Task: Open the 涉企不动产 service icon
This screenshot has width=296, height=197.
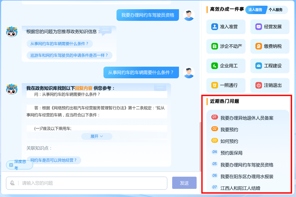Action: [x=226, y=46]
